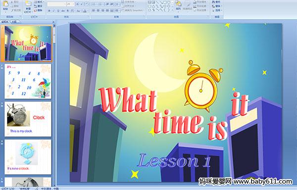
Task: Click the Character Spacing icon
Action: [x=72, y=11]
